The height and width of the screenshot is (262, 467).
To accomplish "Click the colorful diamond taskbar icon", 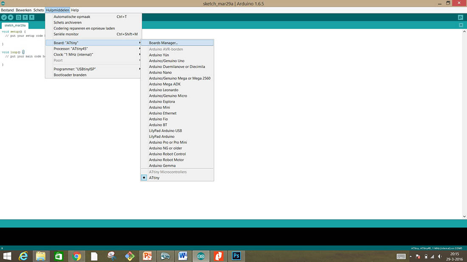I will pyautogui.click(x=129, y=256).
